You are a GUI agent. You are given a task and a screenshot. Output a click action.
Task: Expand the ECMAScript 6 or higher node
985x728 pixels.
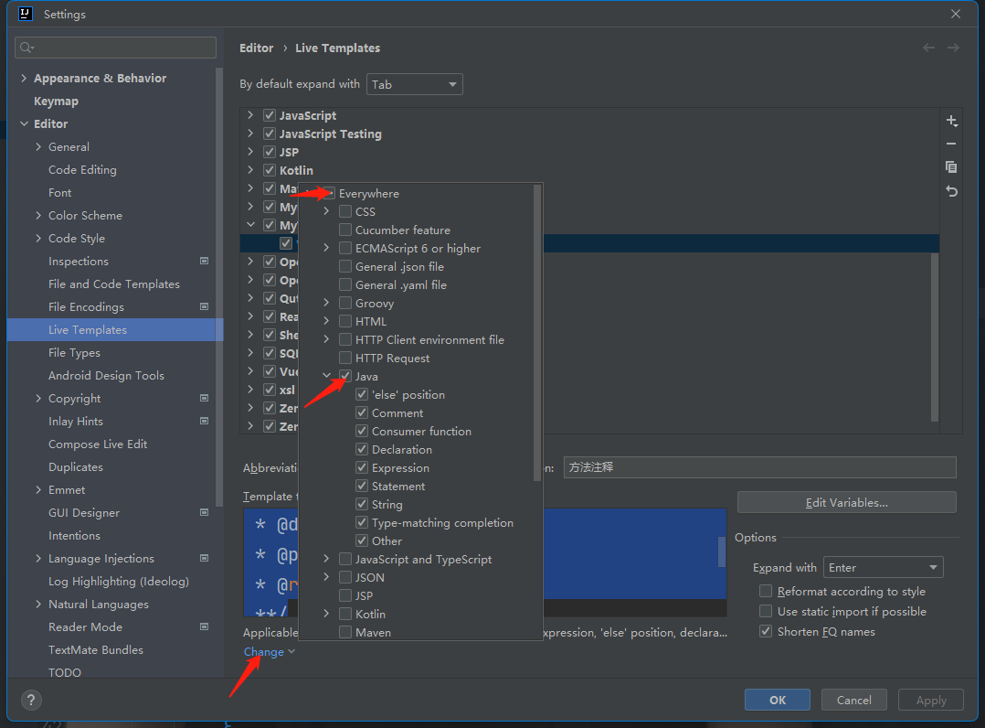tap(327, 249)
